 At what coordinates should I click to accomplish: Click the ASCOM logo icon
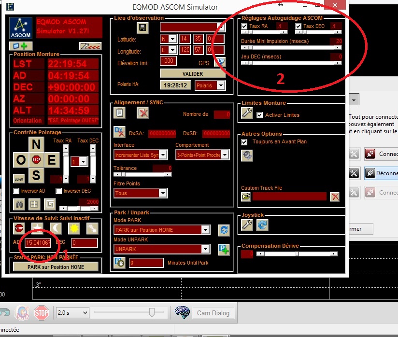coord(21,28)
